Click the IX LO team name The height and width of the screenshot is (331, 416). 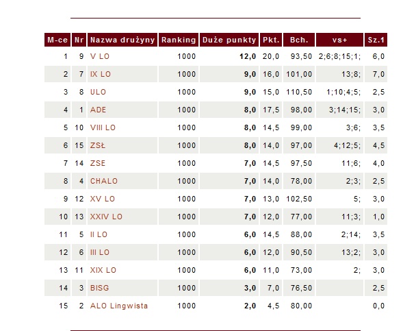pos(101,74)
